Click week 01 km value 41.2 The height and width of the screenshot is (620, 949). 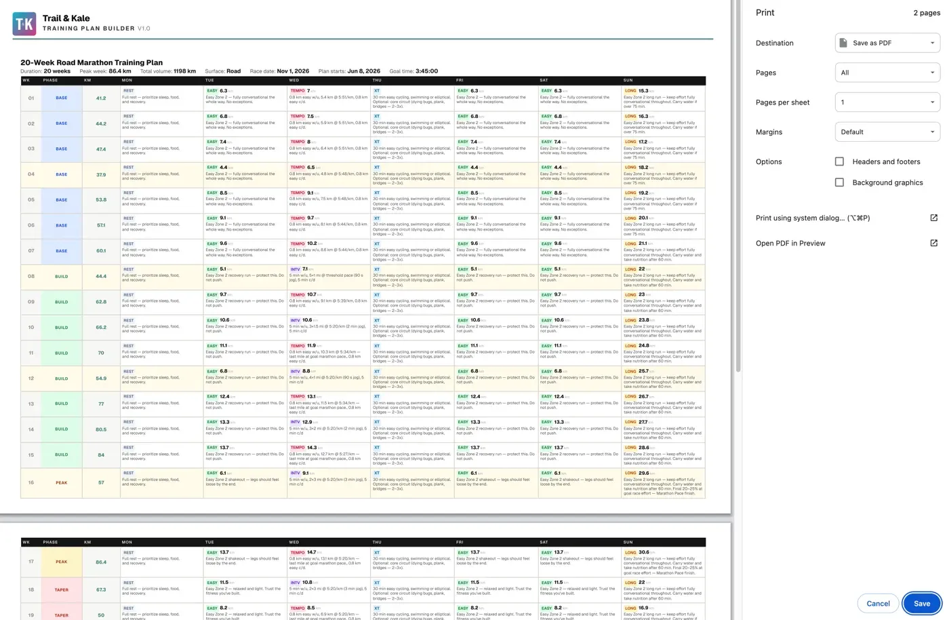coord(101,98)
